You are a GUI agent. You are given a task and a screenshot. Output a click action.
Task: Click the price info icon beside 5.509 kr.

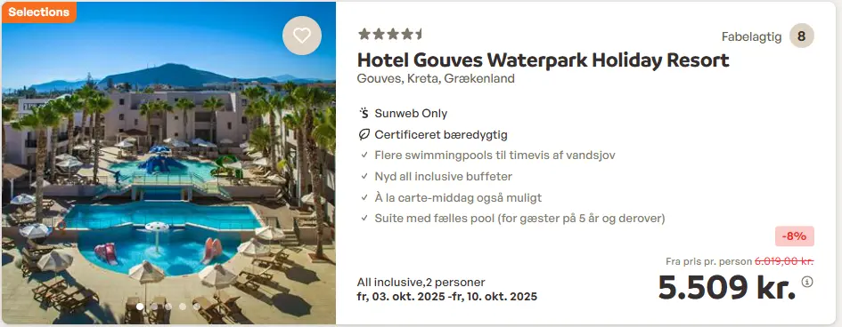(807, 282)
